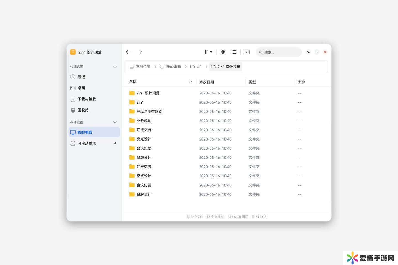Open the 回收站 recycle bin

(x=83, y=110)
